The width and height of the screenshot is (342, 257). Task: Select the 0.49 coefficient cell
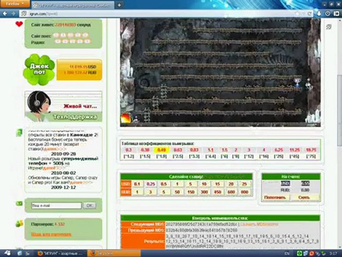coord(161,150)
